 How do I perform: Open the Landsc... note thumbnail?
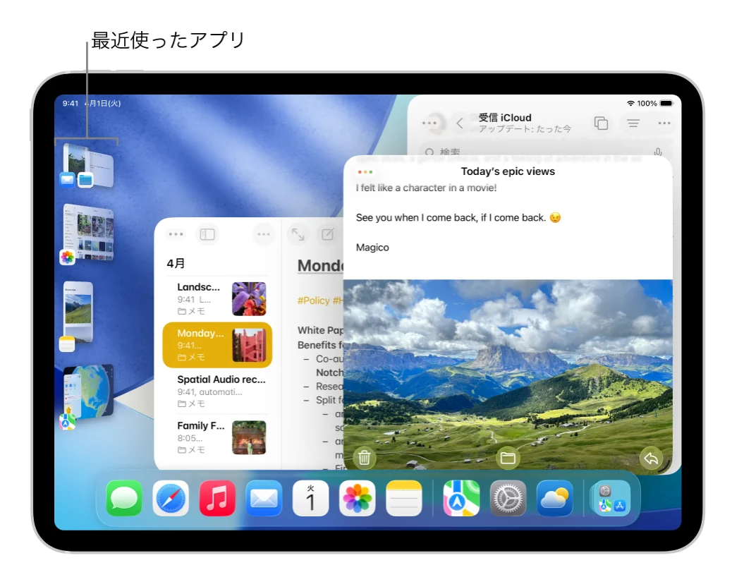pos(249,298)
